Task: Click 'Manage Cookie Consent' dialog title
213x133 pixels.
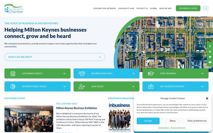Action: (x=172, y=98)
